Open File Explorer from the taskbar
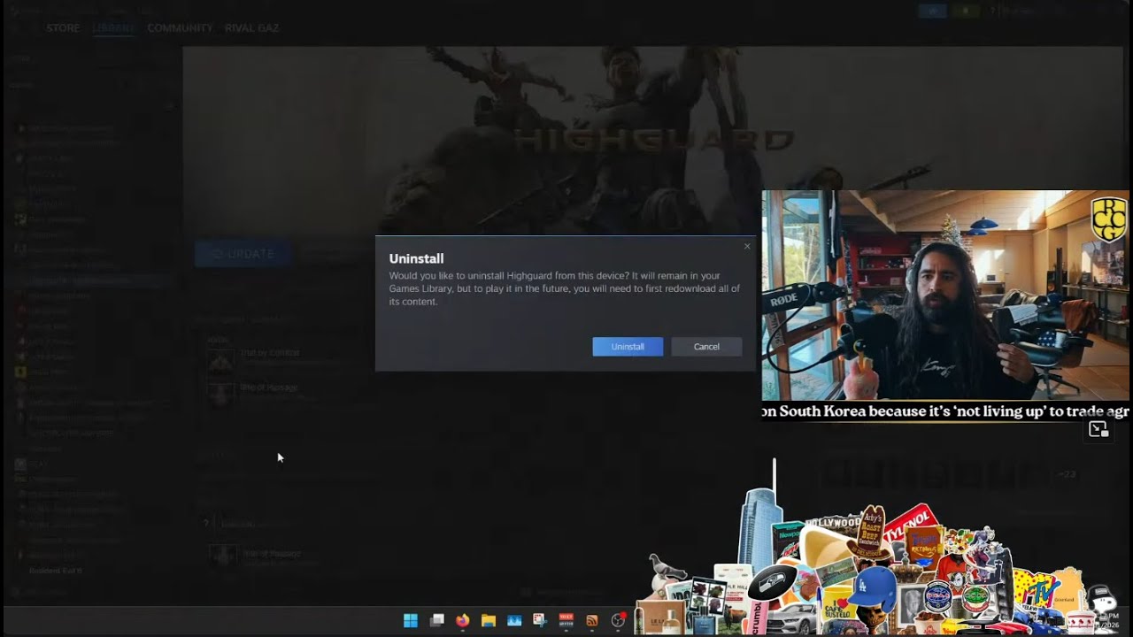The image size is (1133, 637). (488, 621)
